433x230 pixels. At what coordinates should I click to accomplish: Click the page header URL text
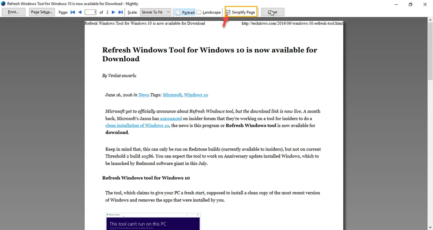(292, 23)
